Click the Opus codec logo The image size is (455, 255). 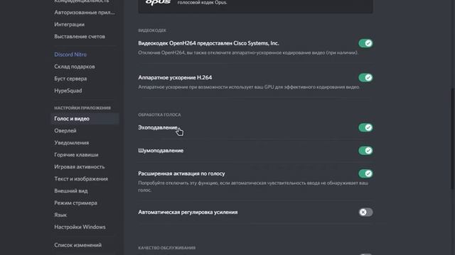[158, 3]
